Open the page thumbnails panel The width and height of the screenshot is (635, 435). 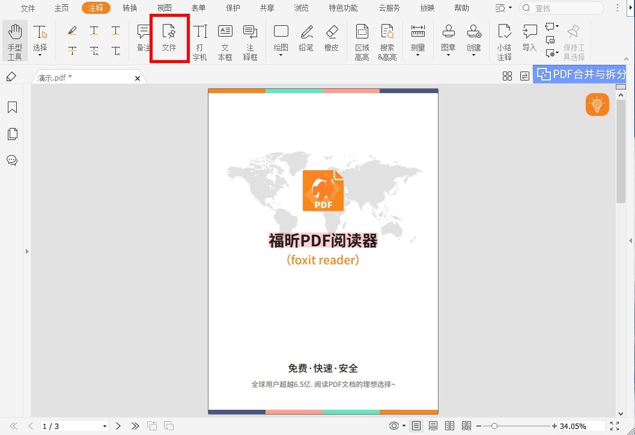[12, 133]
